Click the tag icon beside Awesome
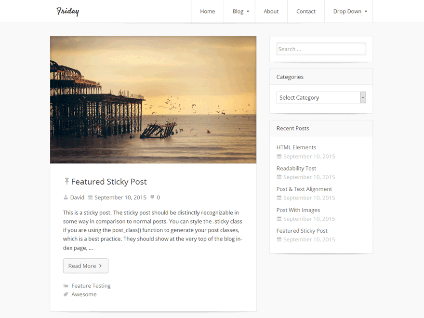424x318 pixels. (x=66, y=294)
